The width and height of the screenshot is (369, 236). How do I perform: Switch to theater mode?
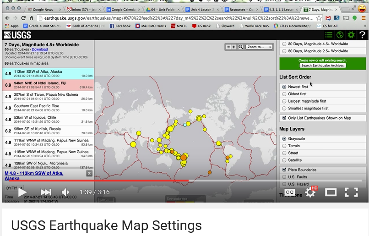331,192
